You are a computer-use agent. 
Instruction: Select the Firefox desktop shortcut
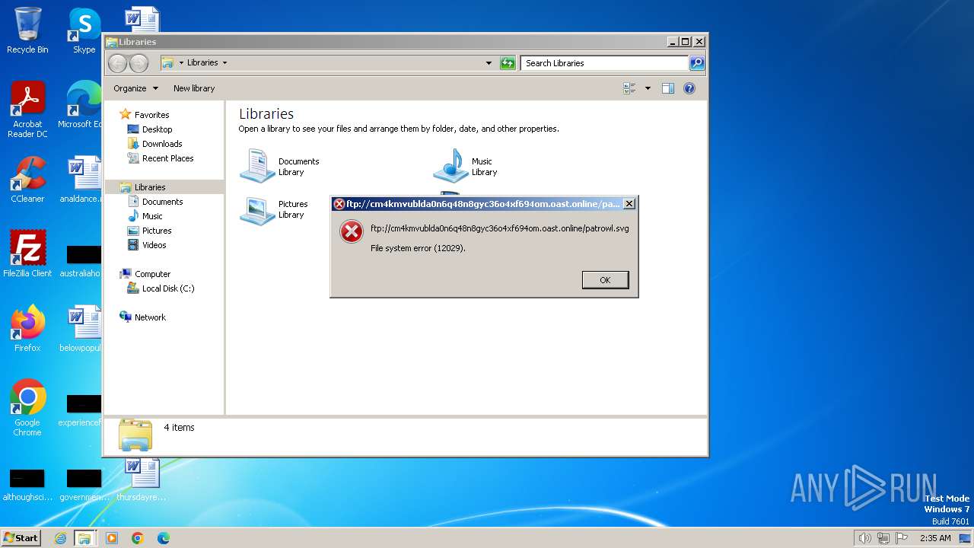27,328
